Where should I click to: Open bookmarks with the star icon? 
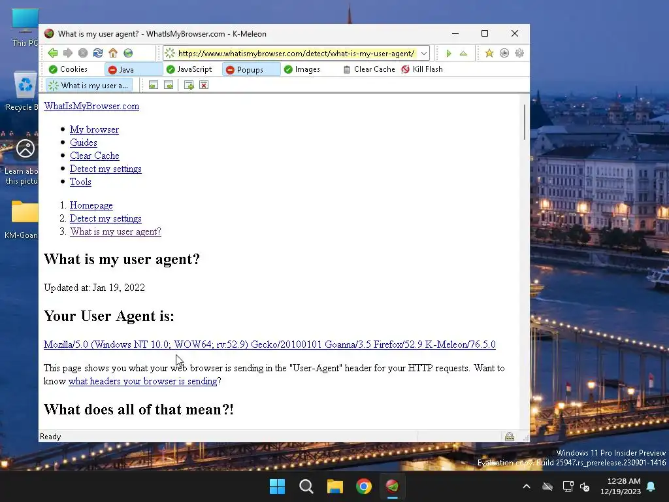(489, 53)
